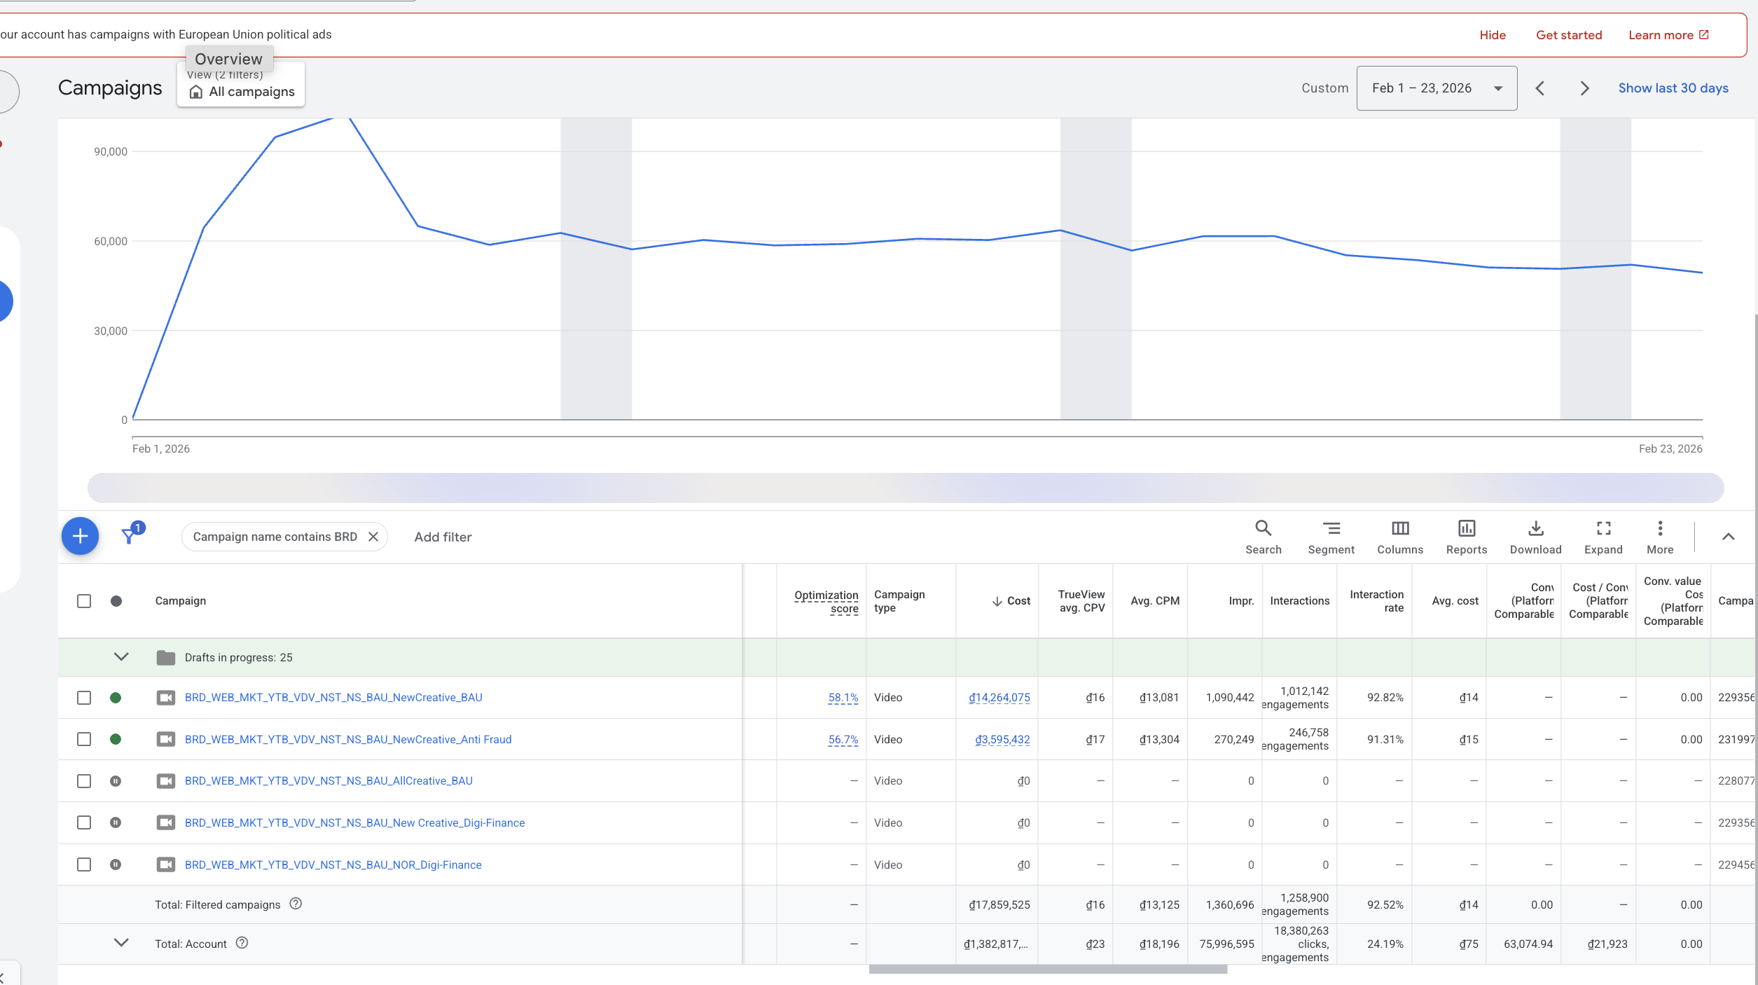The height and width of the screenshot is (985, 1758).
Task: Open the BRD_WEB_MKT_YTB_VDV_NST_NS_BAU_AllCreative_BAU campaign link
Action: 328,780
